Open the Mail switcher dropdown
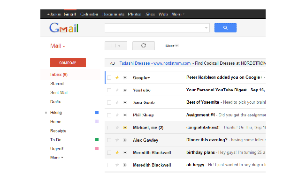 click(x=58, y=46)
